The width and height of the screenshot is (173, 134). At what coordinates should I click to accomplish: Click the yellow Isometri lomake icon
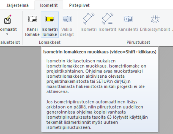coord(50,19)
